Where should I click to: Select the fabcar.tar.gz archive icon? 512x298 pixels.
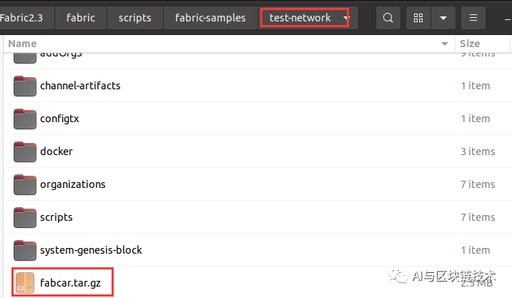pyautogui.click(x=25, y=283)
